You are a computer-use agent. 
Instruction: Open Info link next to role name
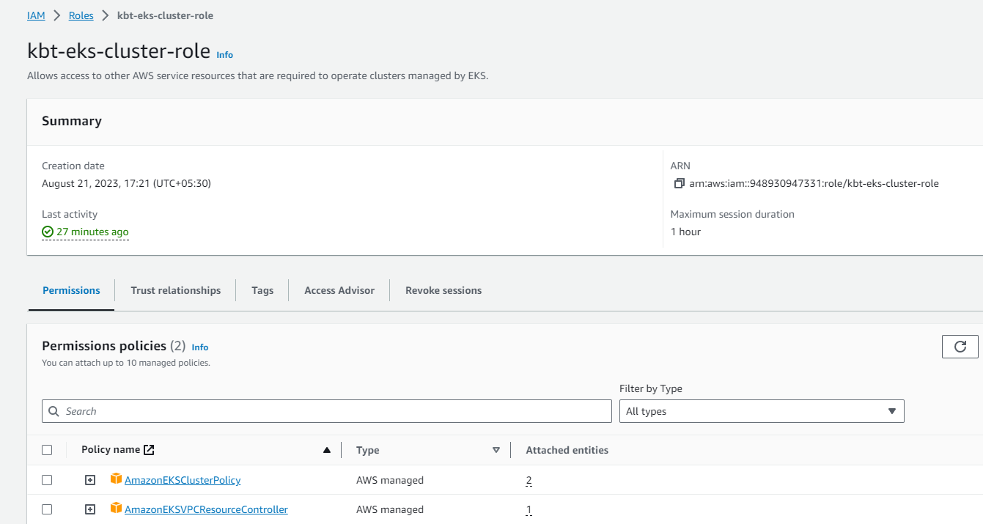pos(225,55)
